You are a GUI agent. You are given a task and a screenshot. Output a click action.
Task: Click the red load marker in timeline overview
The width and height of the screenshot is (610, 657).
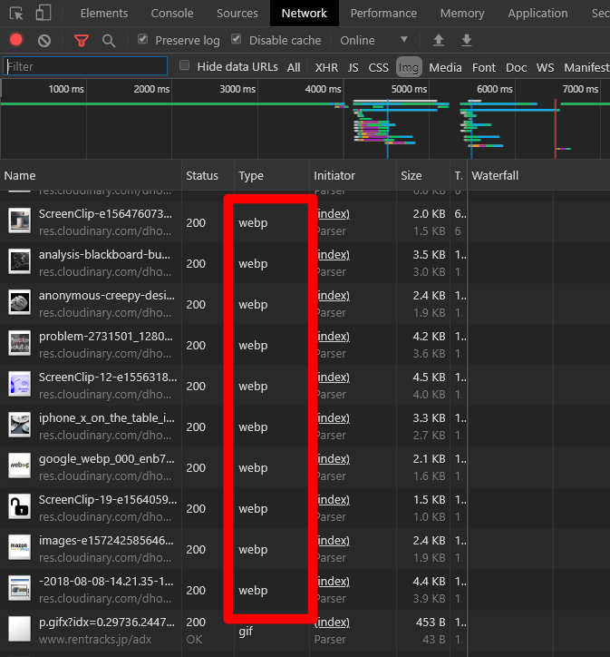(556, 129)
